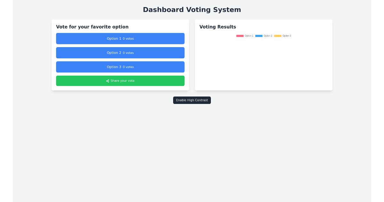Viewport: 384px width, 202px height.
Task: Click the share icon on the green button
Action: 108,81
